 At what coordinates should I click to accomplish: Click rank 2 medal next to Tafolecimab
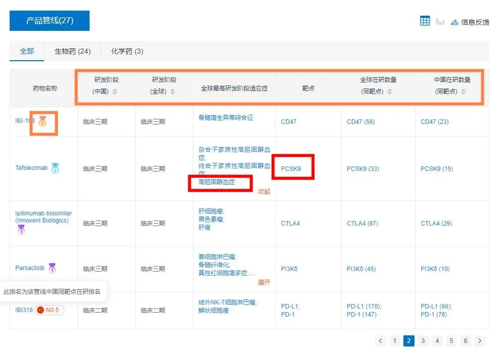pyautogui.click(x=55, y=168)
